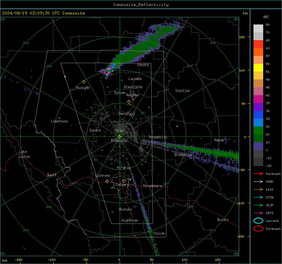
Task: Click the Ponoka city label
Action: coord(143,65)
